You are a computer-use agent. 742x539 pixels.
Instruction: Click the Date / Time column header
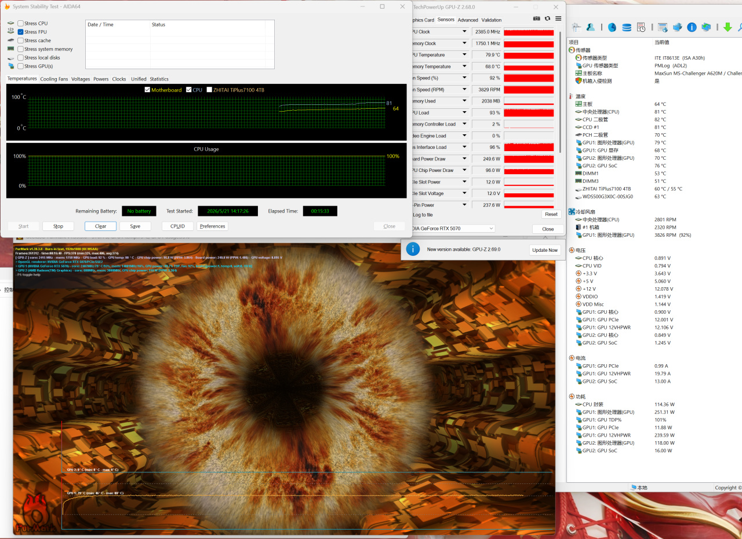pyautogui.click(x=118, y=25)
